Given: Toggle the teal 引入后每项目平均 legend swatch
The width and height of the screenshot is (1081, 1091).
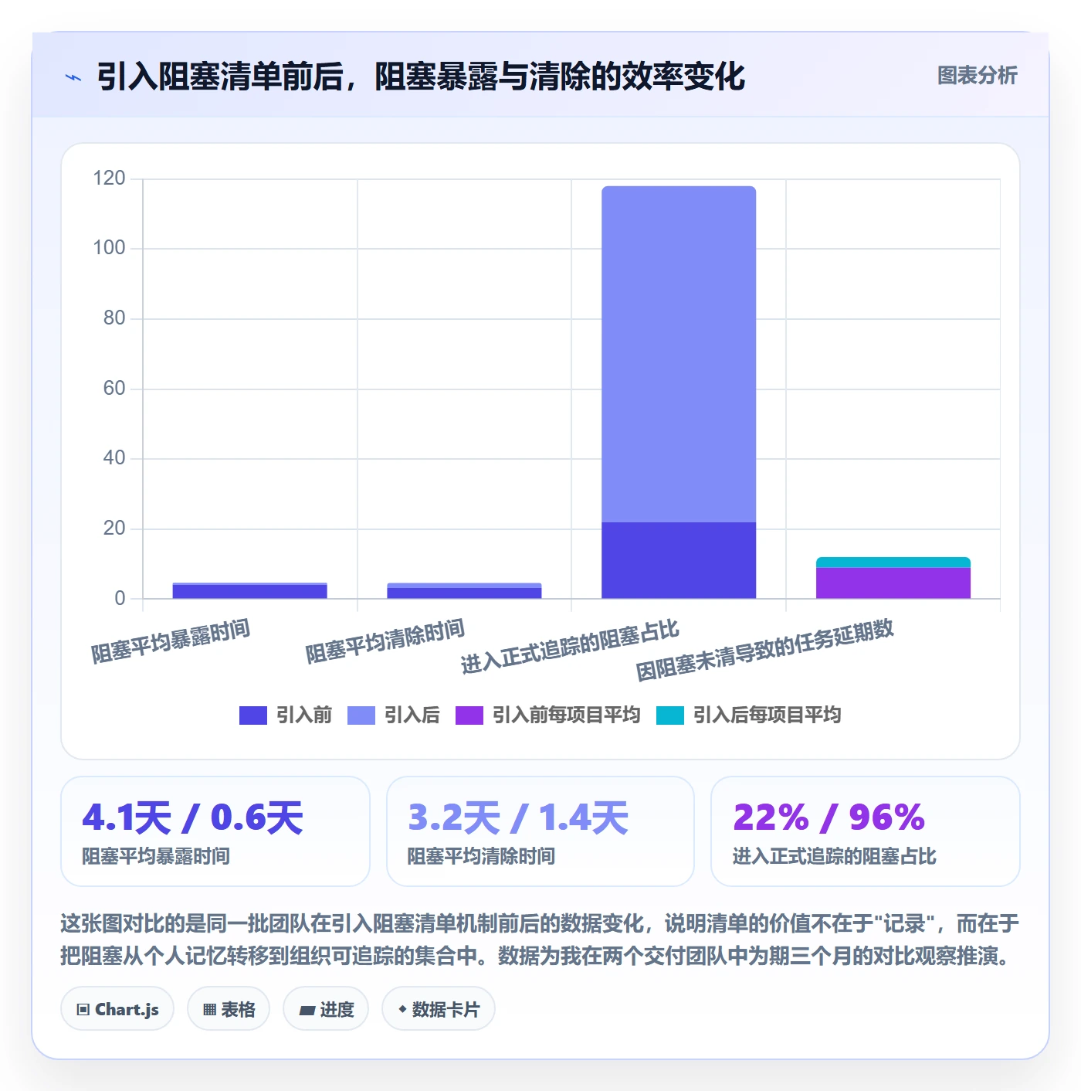Looking at the screenshot, I should (670, 715).
